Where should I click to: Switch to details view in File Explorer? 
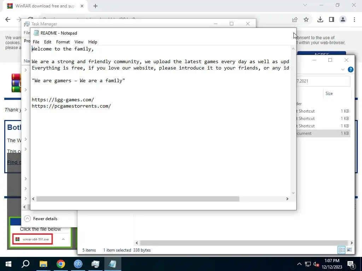342,250
